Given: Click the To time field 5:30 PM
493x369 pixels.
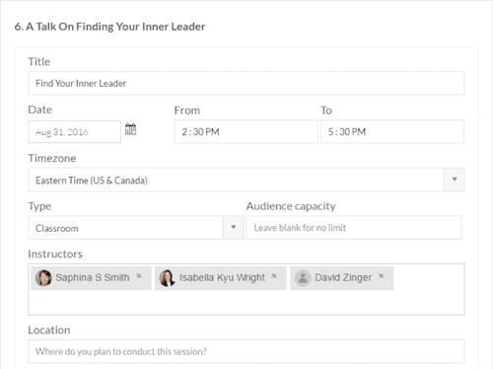Looking at the screenshot, I should (392, 131).
